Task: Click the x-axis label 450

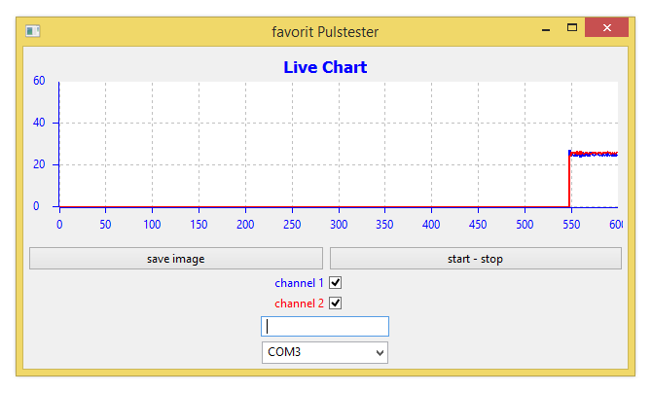Action: click(x=478, y=225)
